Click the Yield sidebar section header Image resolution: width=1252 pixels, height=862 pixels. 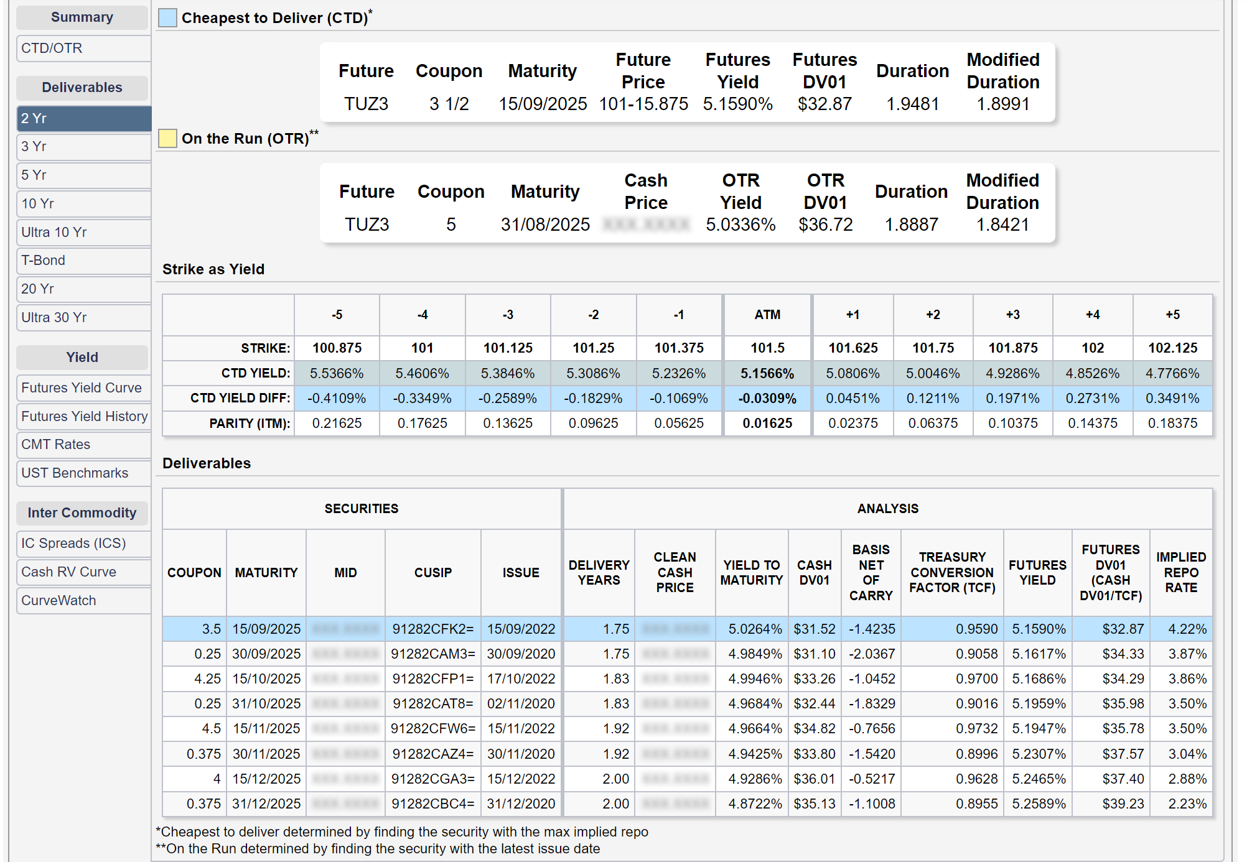tap(82, 358)
